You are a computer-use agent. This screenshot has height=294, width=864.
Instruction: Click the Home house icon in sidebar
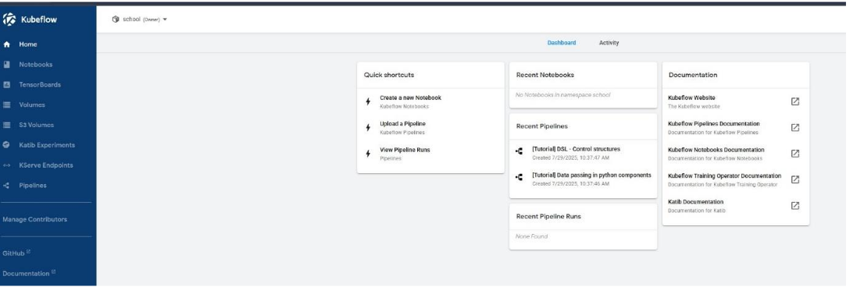[6, 44]
